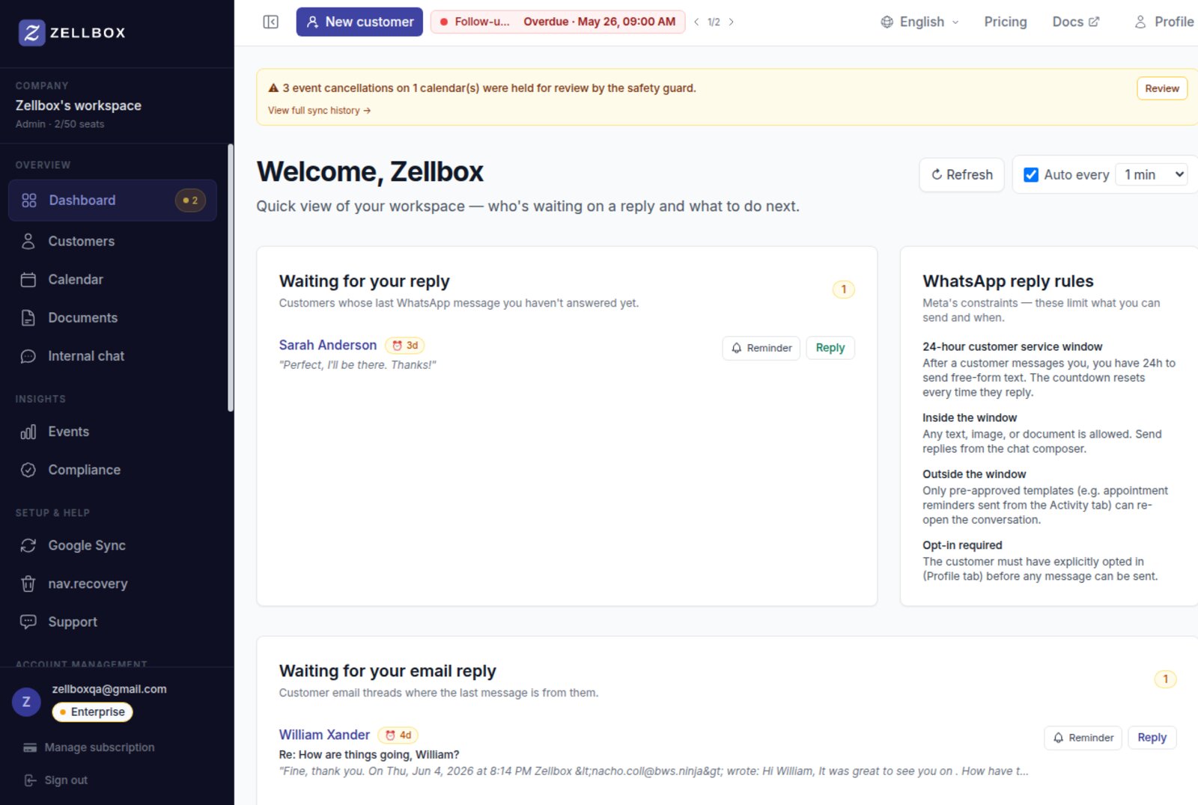This screenshot has width=1198, height=805.
Task: Click the Sign out link
Action: (x=56, y=780)
